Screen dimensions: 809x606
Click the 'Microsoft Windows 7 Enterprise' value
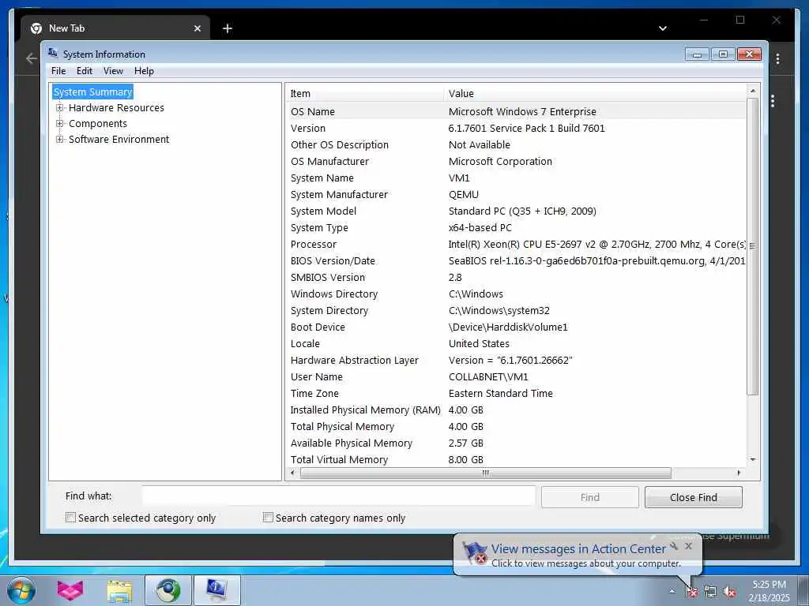[522, 111]
